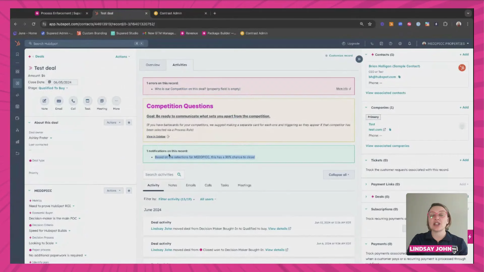Click the Customize record link
The image size is (484, 272).
pyautogui.click(x=341, y=55)
